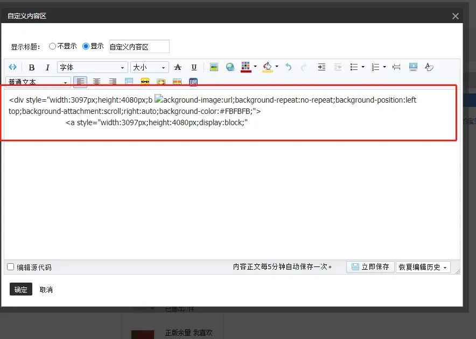Apply italic formatting
The image size is (476, 339).
pyautogui.click(x=47, y=67)
